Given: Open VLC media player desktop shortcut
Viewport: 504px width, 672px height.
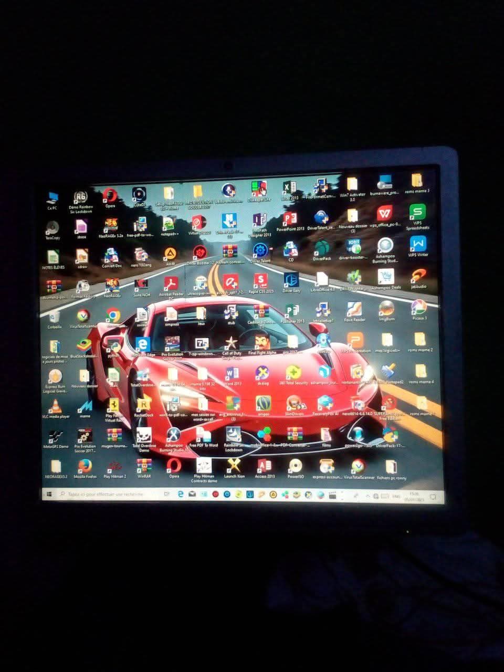Looking at the screenshot, I should [x=55, y=406].
